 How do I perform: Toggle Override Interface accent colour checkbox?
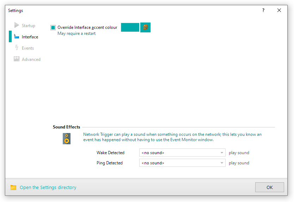click(53, 27)
